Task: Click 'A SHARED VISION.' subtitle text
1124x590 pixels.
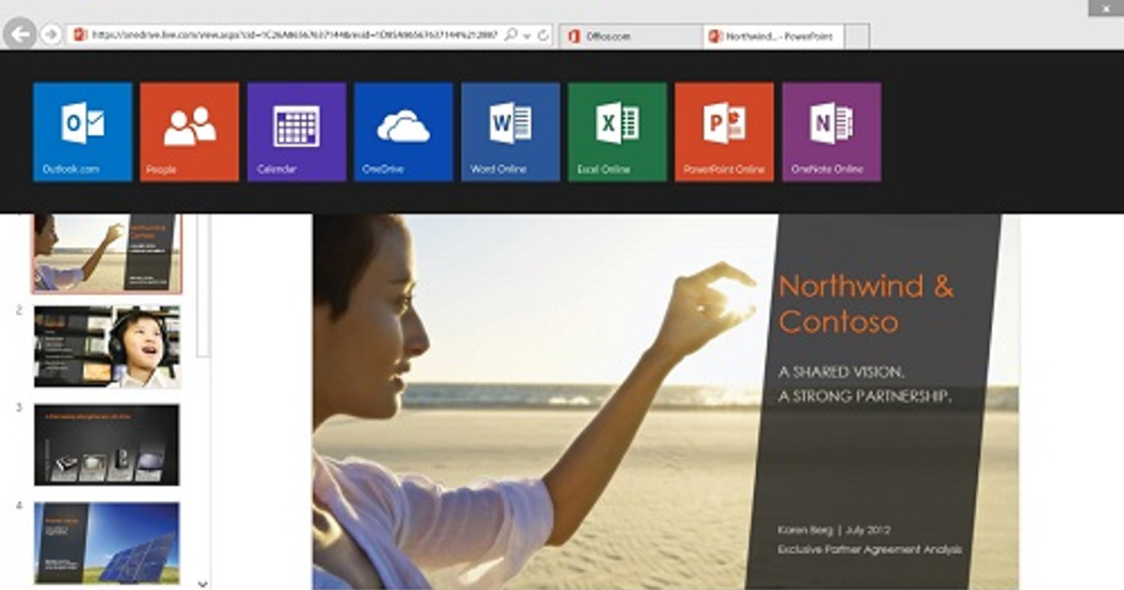Action: (x=840, y=372)
